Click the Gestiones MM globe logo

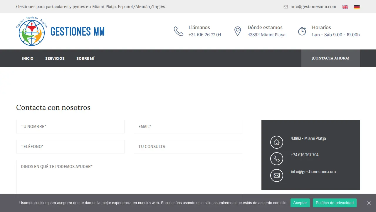pos(32,31)
